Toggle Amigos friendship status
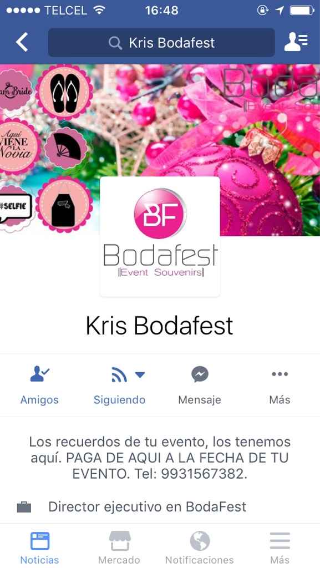This screenshot has width=320, height=568. [x=39, y=386]
